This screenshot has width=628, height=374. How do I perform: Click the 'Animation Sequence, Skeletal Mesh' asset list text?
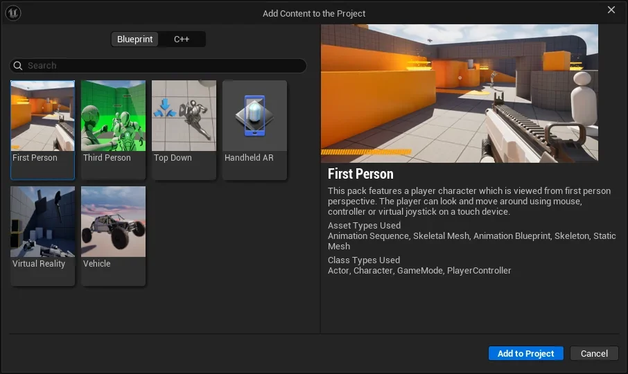tap(472, 241)
